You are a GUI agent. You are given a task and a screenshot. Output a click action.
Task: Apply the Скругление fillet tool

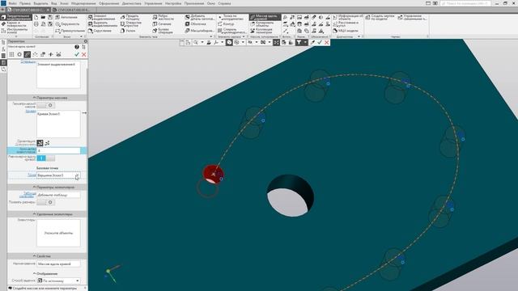(x=100, y=31)
